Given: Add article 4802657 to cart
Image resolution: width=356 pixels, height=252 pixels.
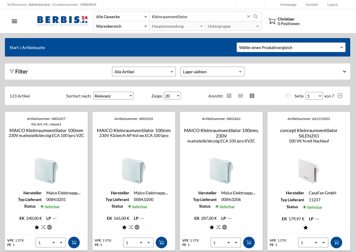Looking at the screenshot, I should tap(74, 242).
